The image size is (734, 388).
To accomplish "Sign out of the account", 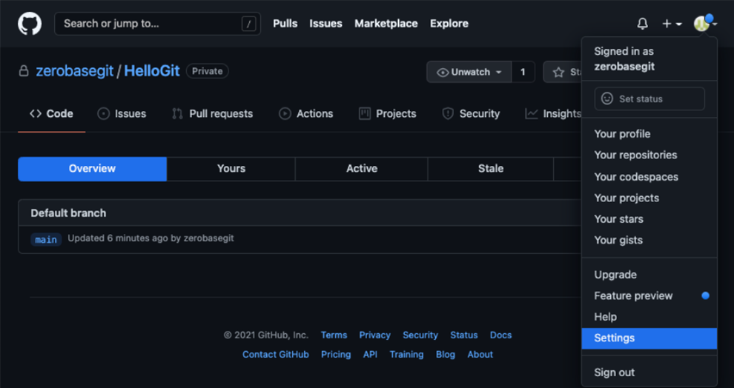I will tap(614, 372).
